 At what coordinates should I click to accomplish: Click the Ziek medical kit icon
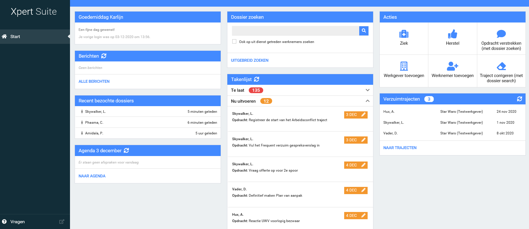click(404, 34)
